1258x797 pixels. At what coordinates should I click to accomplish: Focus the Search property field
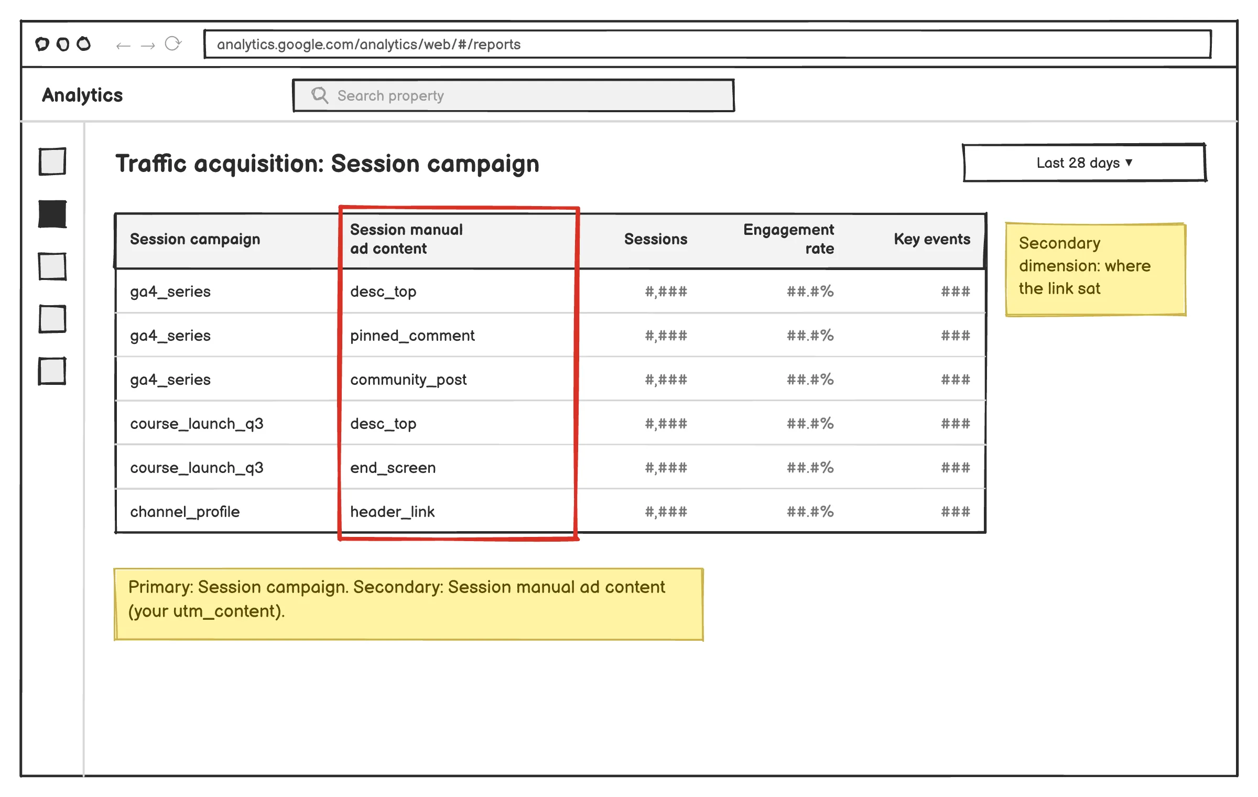514,95
